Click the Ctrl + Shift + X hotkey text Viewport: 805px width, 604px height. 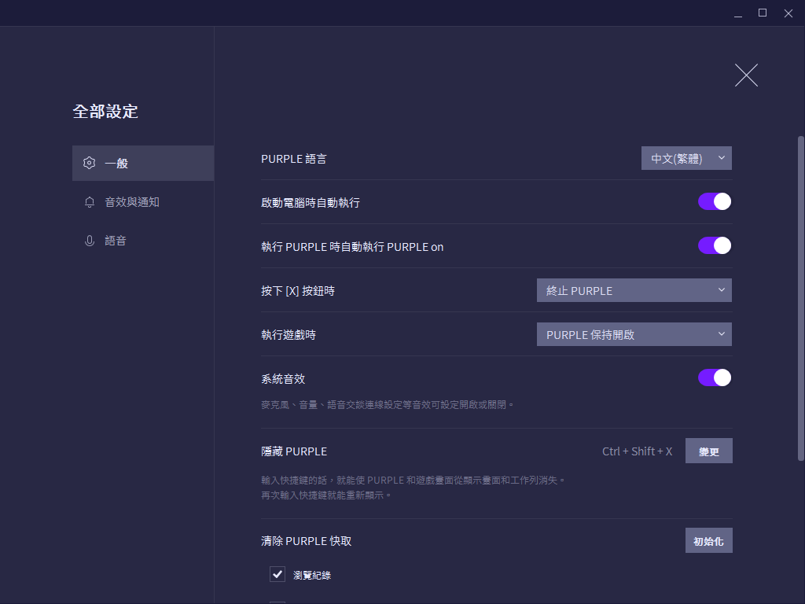(x=637, y=451)
